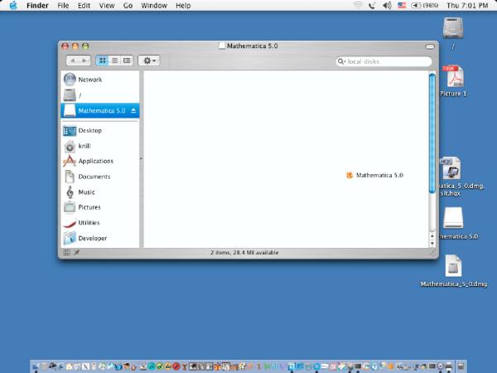The image size is (497, 373).
Task: Open the Action gear dropdown menu
Action: pos(149,61)
